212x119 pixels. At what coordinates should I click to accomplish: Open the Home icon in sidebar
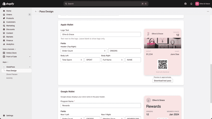[4, 11]
